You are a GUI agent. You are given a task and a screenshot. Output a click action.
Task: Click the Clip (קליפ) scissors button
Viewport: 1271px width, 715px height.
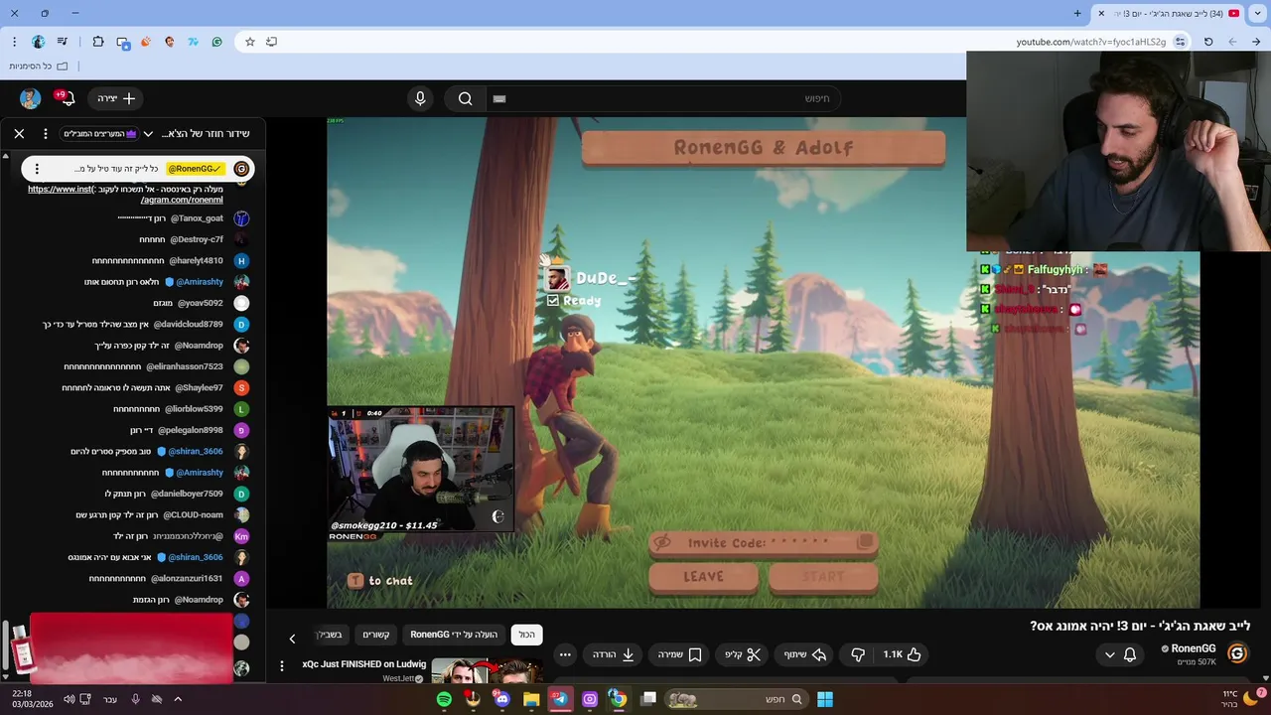[743, 654]
